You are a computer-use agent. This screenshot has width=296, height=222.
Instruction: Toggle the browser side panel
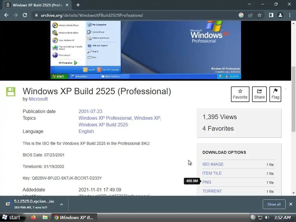pyautogui.click(x=271, y=15)
